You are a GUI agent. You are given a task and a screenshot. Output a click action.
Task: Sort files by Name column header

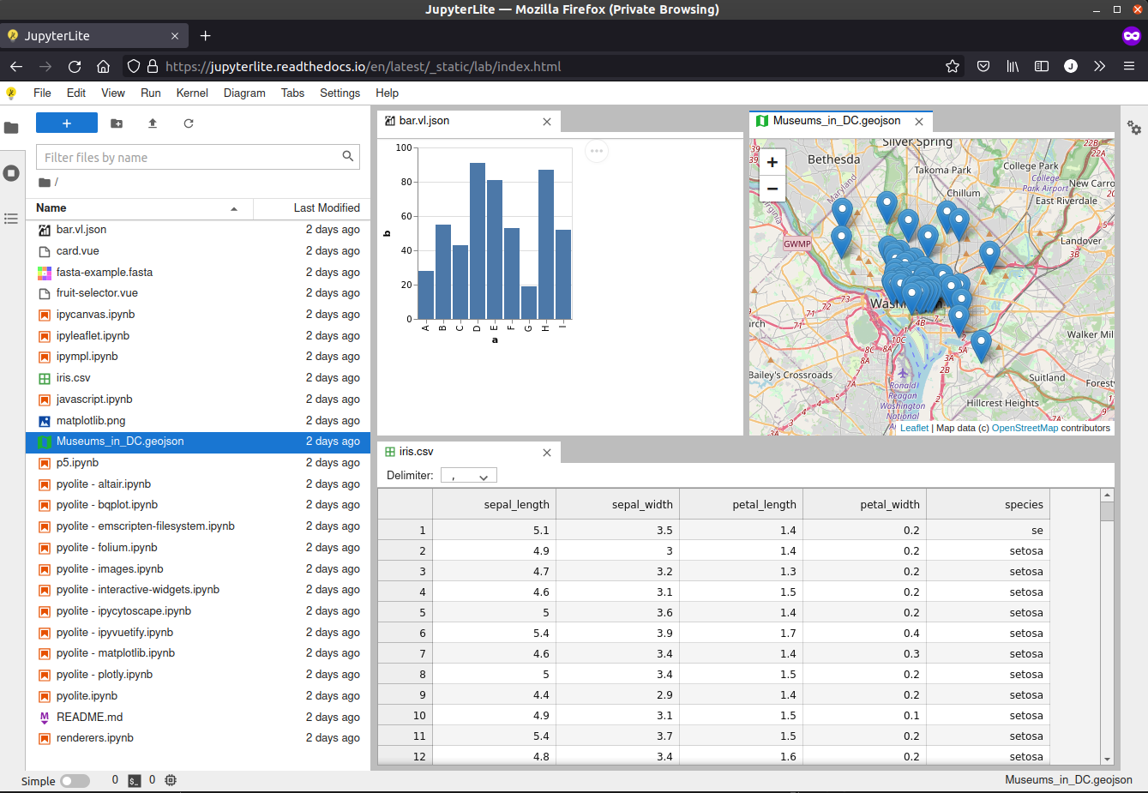[137, 208]
